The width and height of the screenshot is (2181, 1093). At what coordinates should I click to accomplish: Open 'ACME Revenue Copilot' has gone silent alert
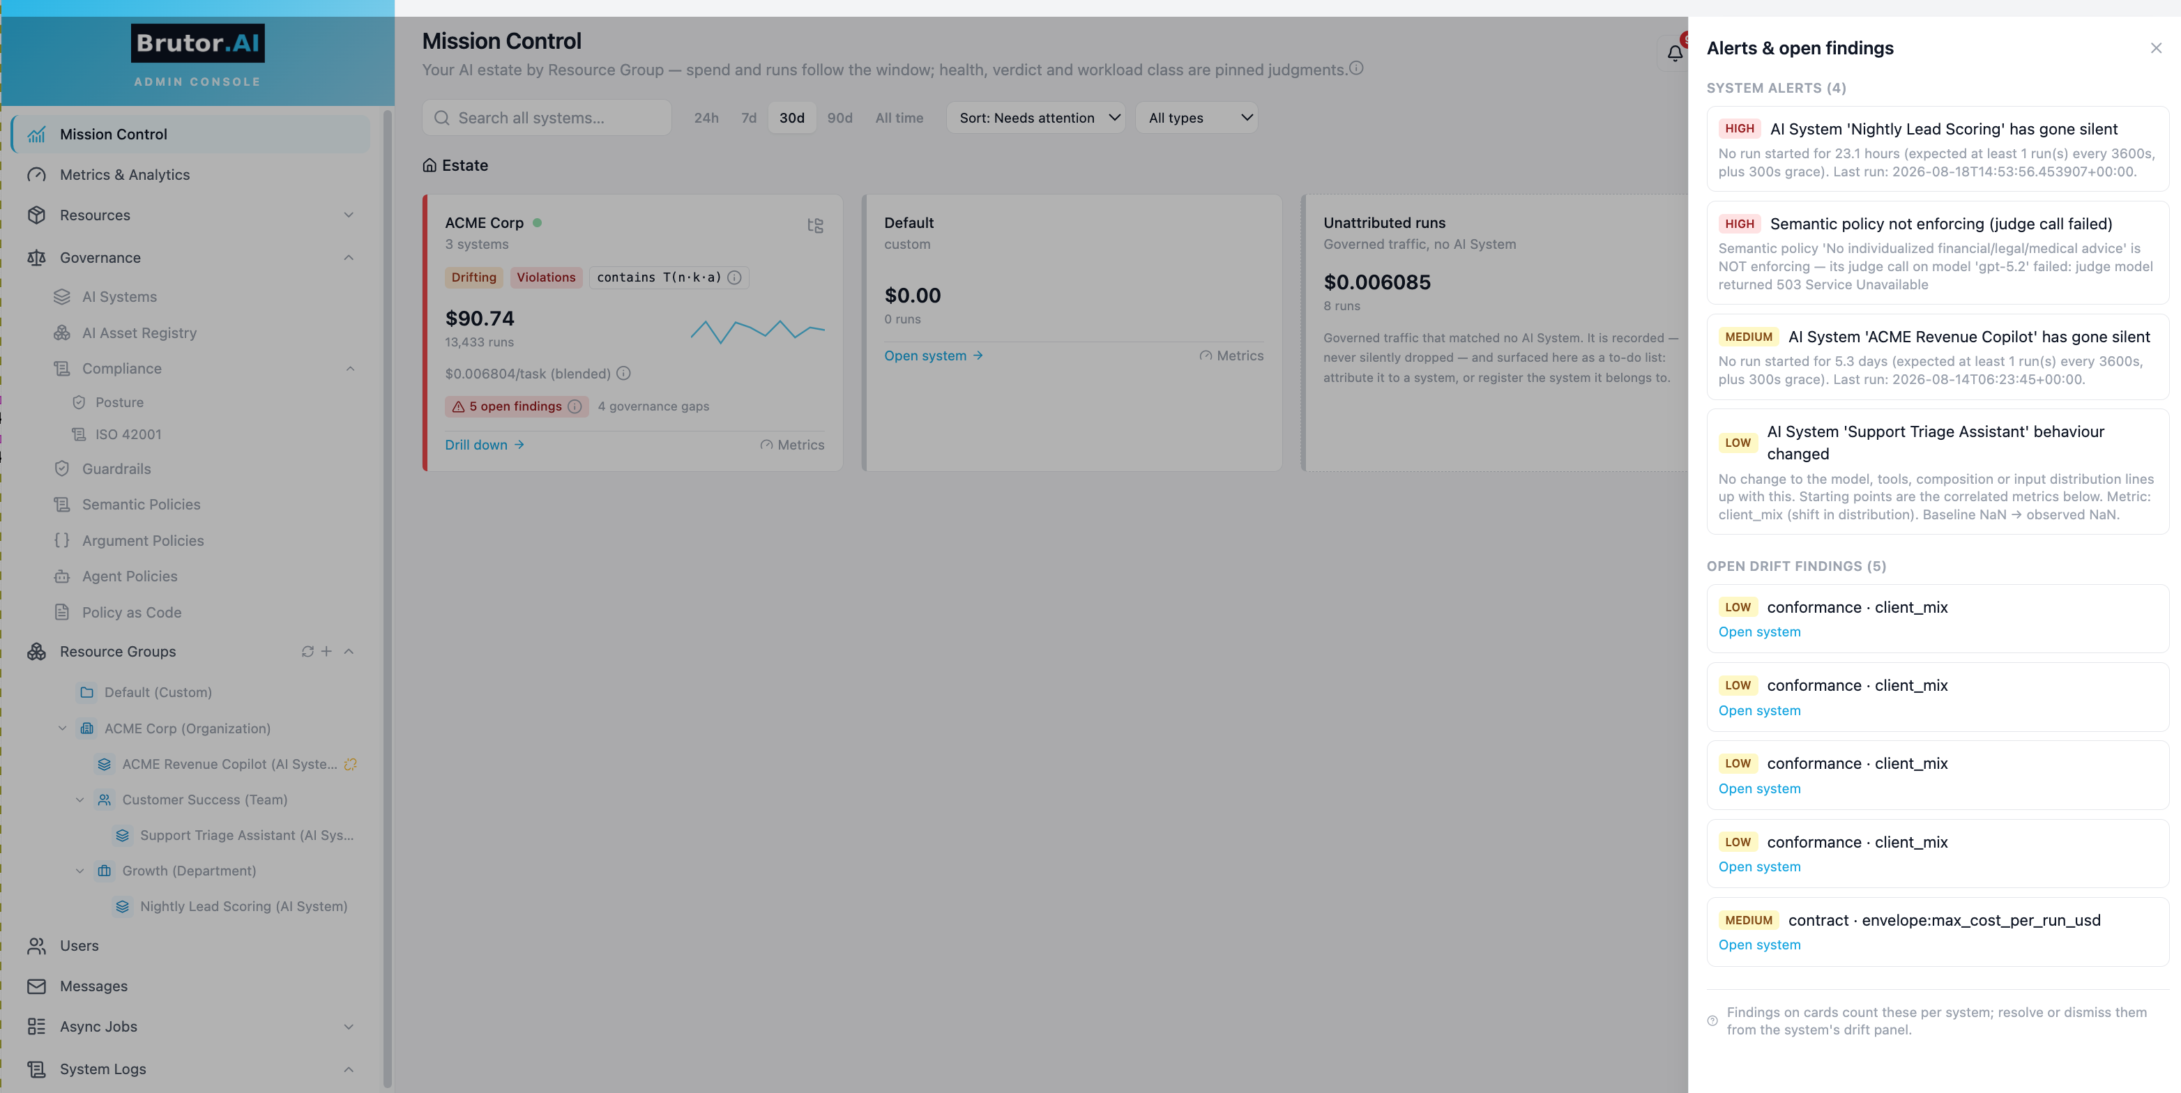tap(1937, 356)
